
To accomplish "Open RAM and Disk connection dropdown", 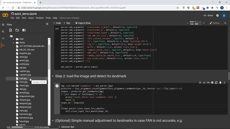I will pyautogui.click(x=204, y=23).
